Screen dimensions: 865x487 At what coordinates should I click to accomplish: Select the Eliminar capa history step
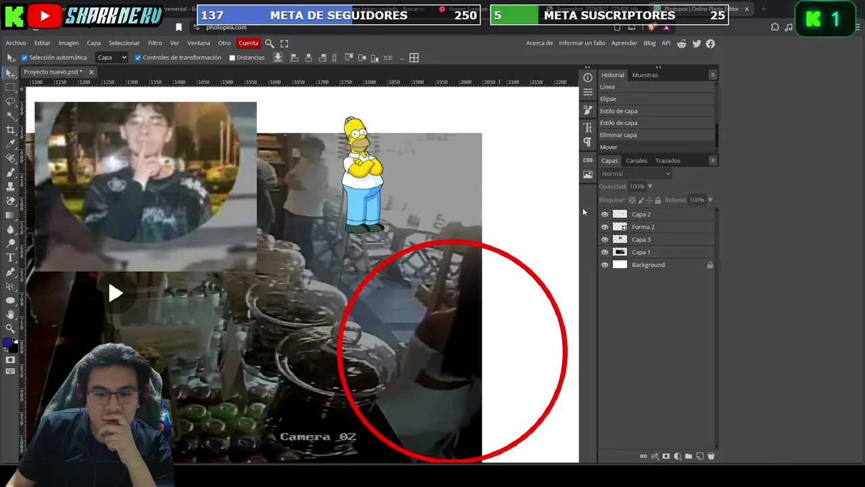pyautogui.click(x=656, y=135)
